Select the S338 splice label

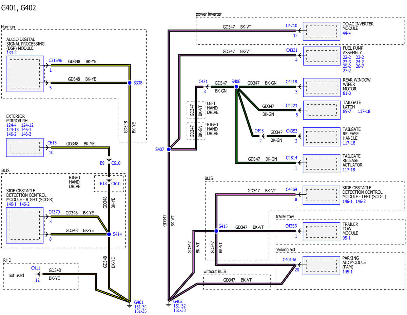pos(138,83)
